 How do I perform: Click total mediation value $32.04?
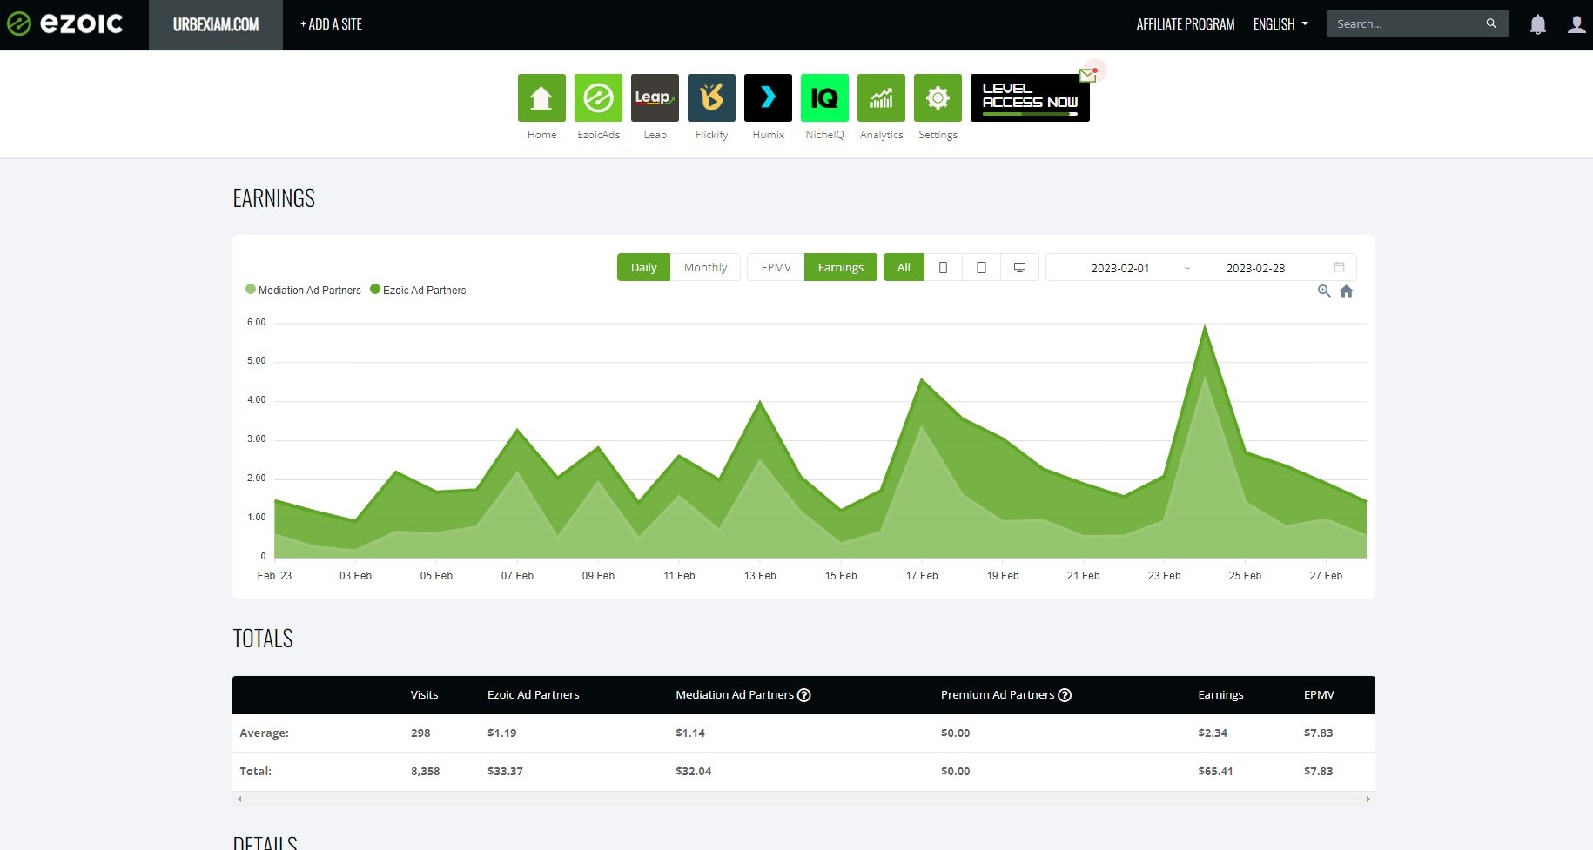[x=694, y=771]
